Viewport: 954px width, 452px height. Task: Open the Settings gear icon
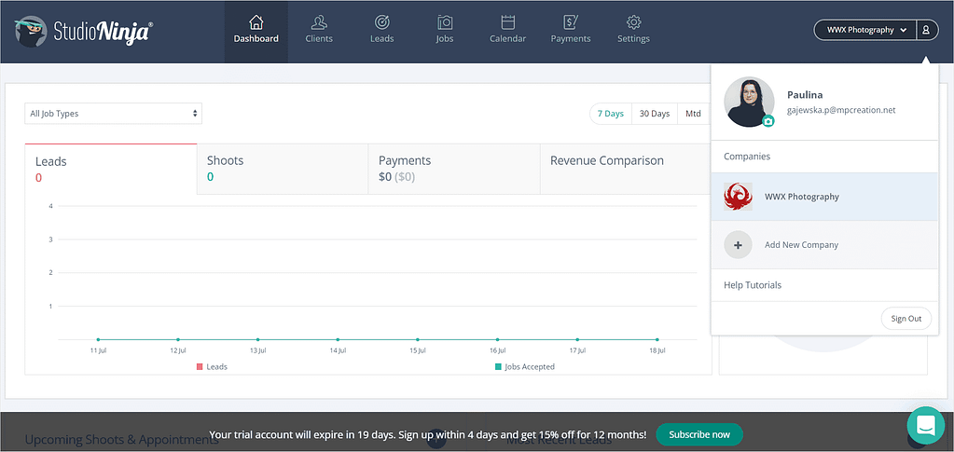coord(633,22)
